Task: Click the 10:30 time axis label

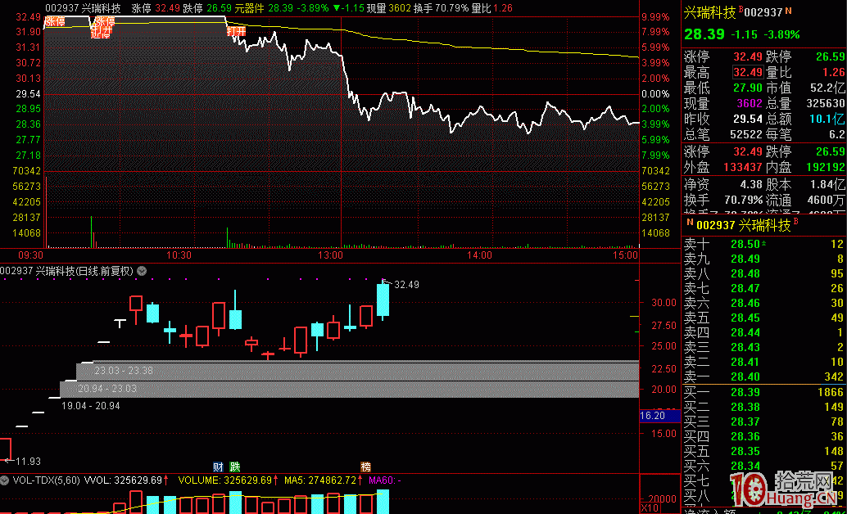Action: [179, 255]
